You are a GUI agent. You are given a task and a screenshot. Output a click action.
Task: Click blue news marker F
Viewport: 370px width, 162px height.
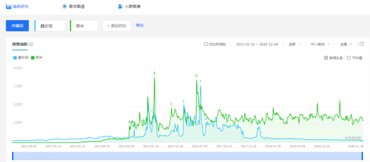click(201, 81)
